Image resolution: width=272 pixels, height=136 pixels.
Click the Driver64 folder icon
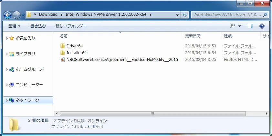62,46
